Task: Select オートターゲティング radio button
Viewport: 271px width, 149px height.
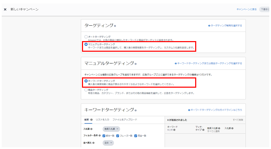Action: [86, 37]
